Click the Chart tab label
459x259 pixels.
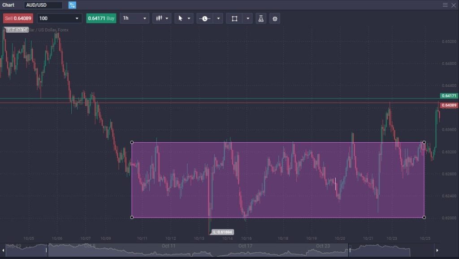(x=9, y=5)
